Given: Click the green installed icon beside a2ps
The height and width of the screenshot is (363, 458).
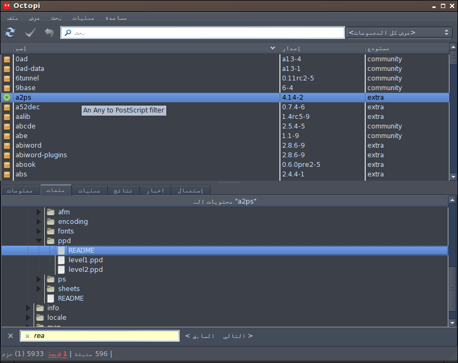Looking at the screenshot, I should pos(7,98).
